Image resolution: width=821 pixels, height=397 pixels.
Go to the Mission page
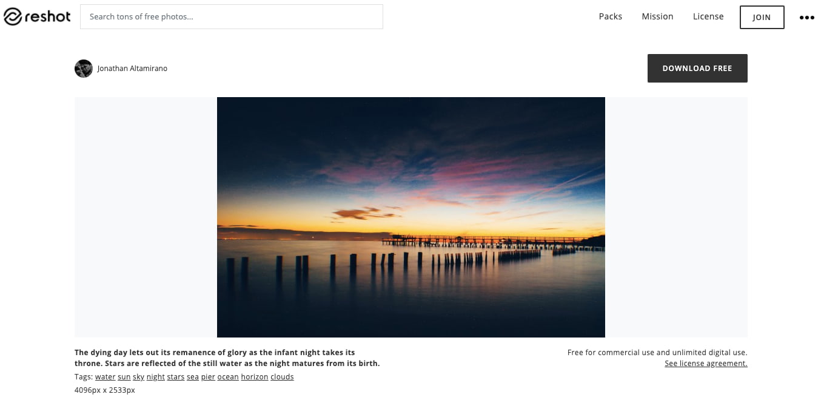coord(657,17)
